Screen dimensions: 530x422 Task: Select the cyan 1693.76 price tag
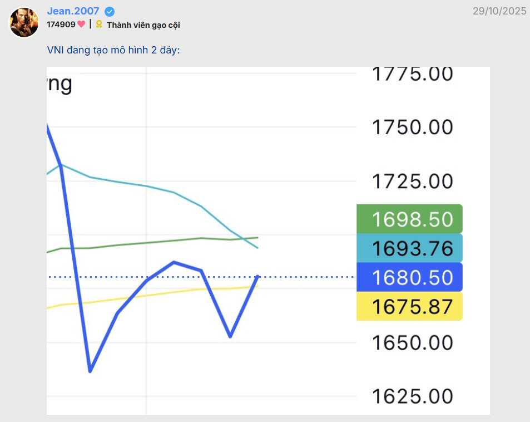409,248
